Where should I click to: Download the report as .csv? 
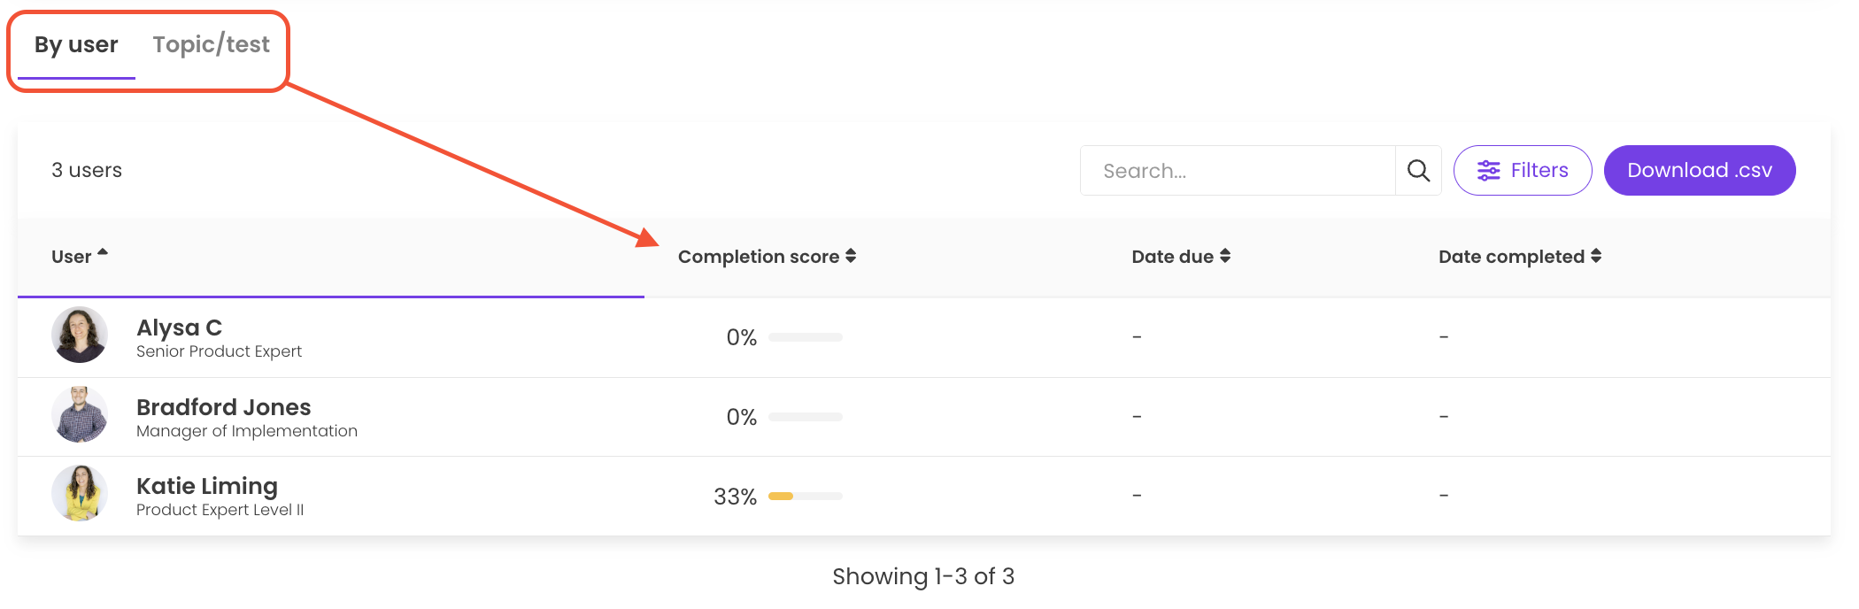pyautogui.click(x=1699, y=171)
